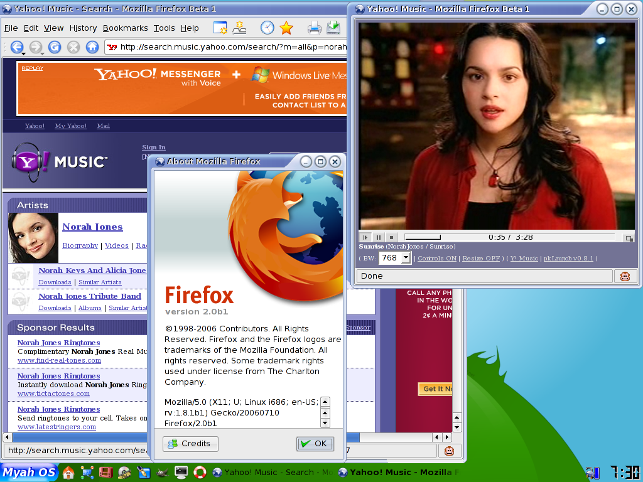Click the vertical scrollbar down arrow in the search window
This screenshot has width=643, height=482.
pos(457,427)
